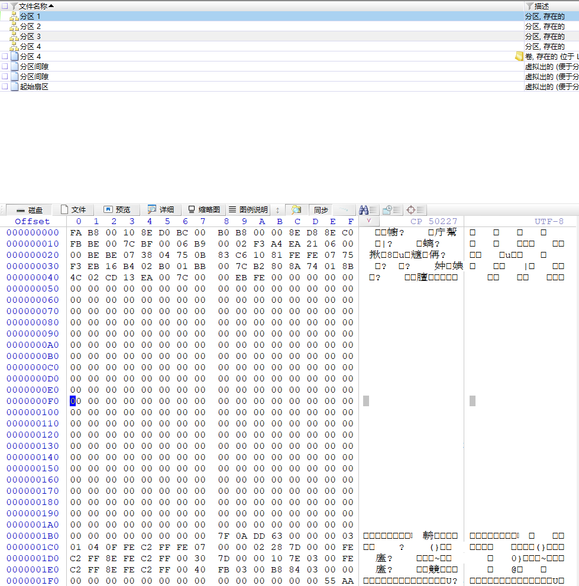Screen dimensions: 579x586
Task: Click the 7F byte in row 0000001B0
Action: pos(224,536)
